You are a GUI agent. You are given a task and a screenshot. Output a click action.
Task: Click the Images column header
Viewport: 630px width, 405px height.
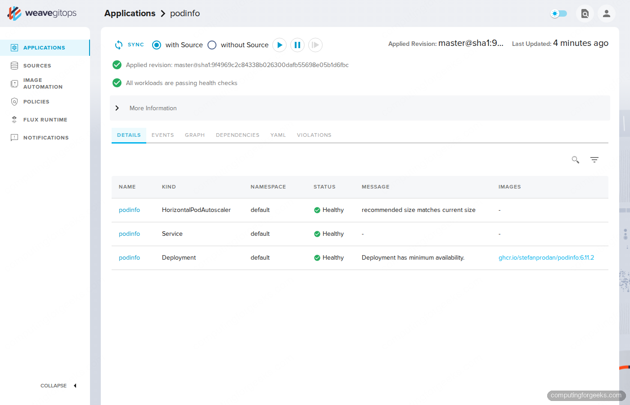click(x=510, y=187)
